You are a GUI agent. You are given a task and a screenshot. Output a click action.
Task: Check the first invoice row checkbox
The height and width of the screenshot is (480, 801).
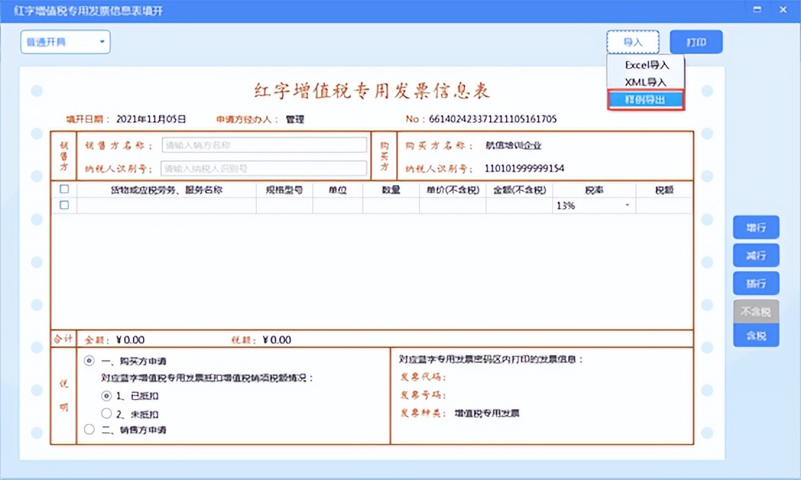click(x=64, y=205)
